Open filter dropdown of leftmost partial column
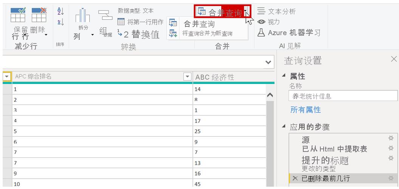 coord(7,76)
